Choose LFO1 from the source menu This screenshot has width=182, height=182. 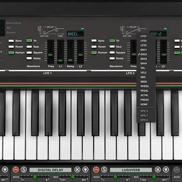[147, 36]
